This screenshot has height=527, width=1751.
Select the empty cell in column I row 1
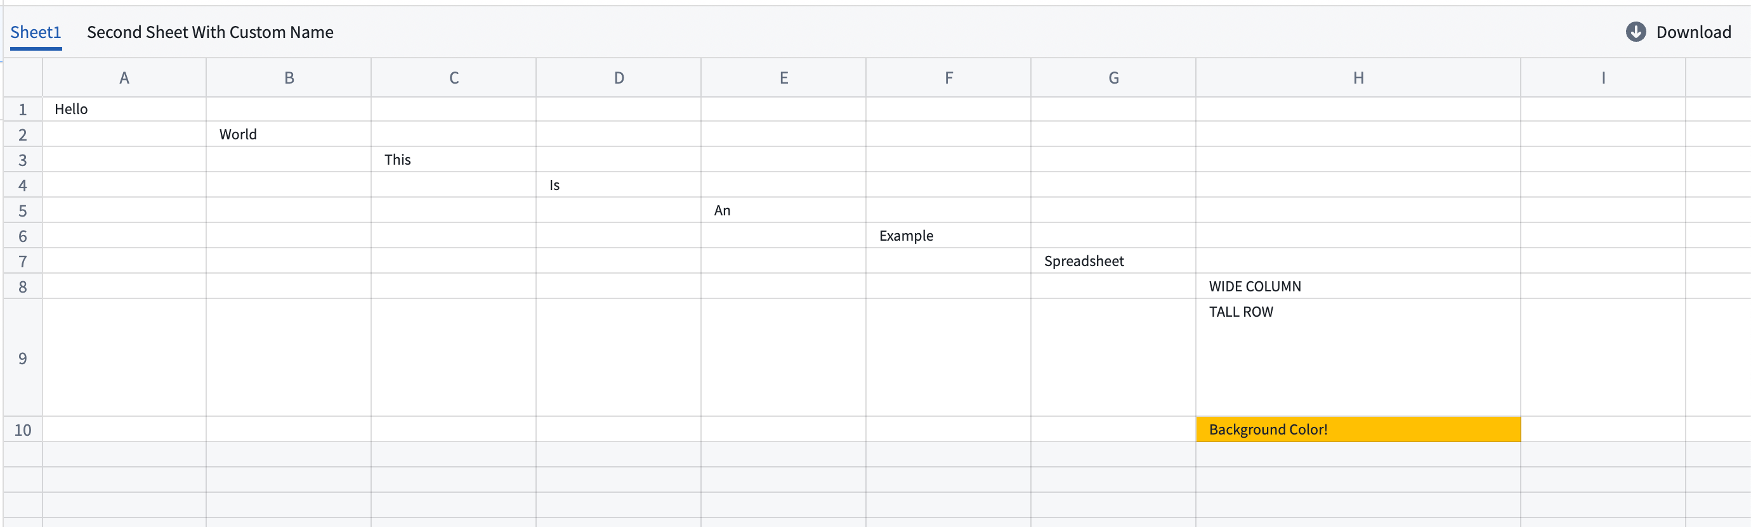click(1603, 108)
